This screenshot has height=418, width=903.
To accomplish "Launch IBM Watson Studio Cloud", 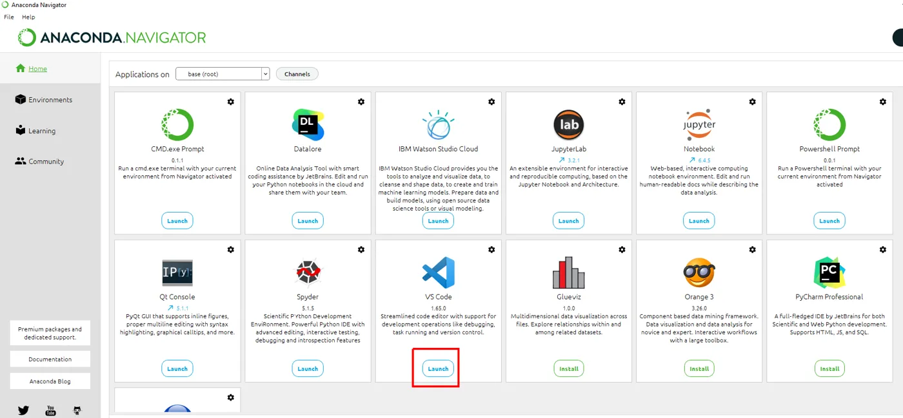I will coord(438,221).
